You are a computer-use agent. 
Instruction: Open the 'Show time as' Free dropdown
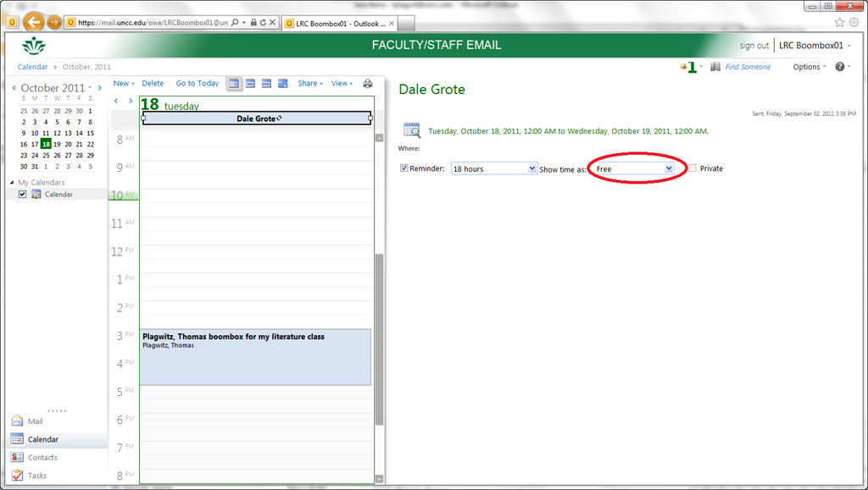(x=668, y=169)
